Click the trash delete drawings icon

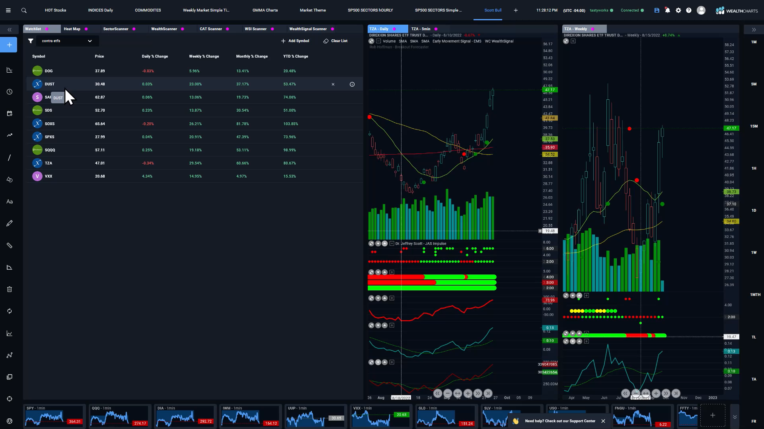(10, 289)
